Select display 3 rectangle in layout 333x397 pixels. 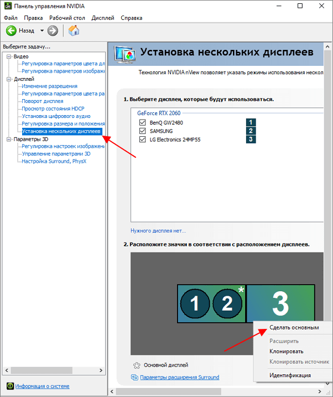click(x=280, y=303)
